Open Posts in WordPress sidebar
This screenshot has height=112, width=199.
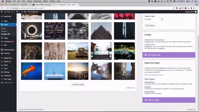pos(6,21)
